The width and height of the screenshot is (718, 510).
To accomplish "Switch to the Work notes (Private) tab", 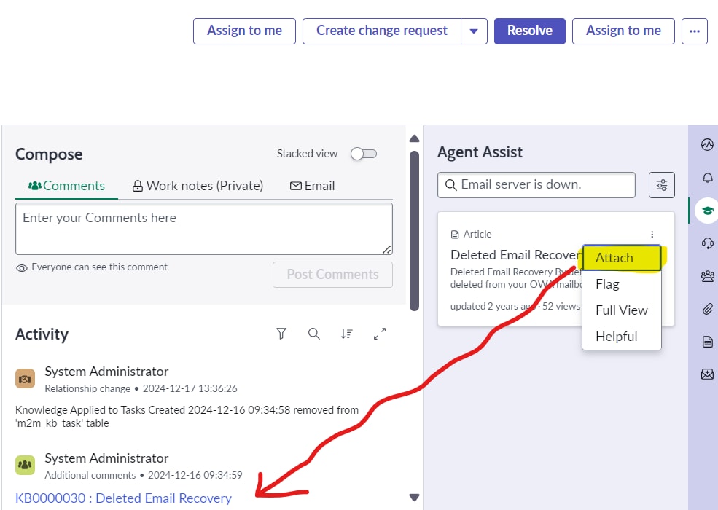I will click(x=198, y=186).
